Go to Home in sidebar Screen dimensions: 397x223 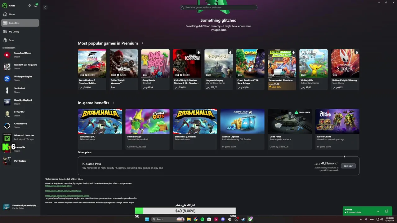click(x=20, y=14)
